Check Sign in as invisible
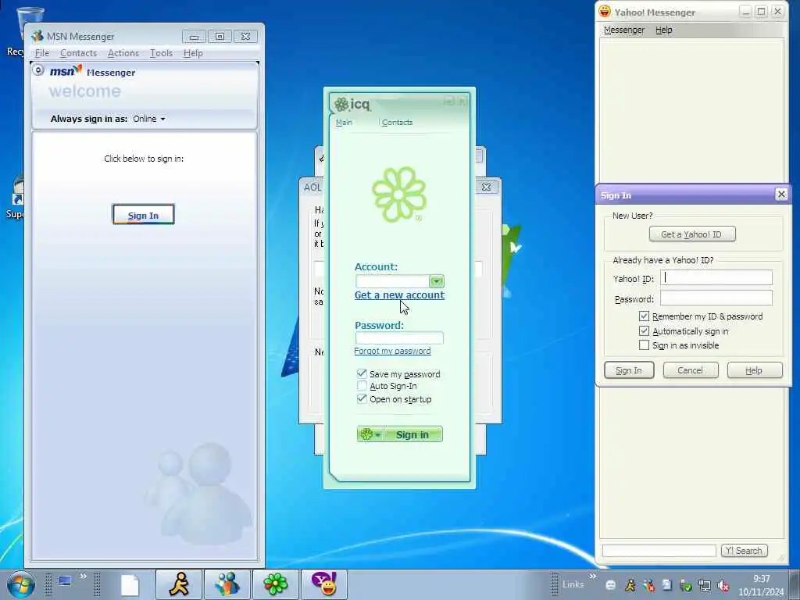The height and width of the screenshot is (600, 800). (x=644, y=345)
